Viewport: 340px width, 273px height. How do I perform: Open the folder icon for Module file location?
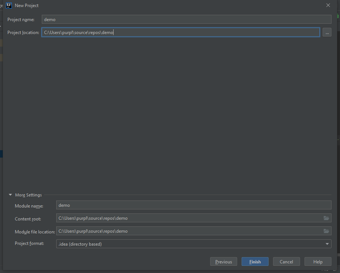tap(326, 231)
